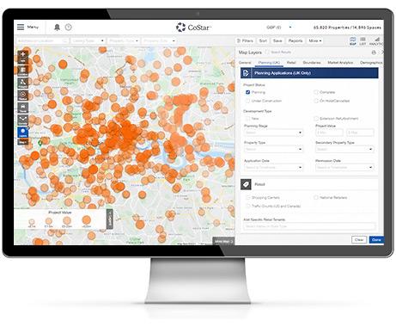Click the zoom in plus map tool
Viewport: 396px width, 327px height.
click(23, 57)
